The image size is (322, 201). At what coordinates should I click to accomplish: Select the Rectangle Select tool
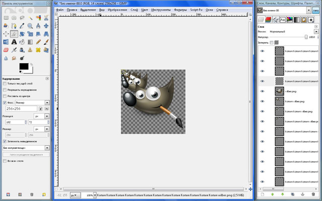(6, 18)
